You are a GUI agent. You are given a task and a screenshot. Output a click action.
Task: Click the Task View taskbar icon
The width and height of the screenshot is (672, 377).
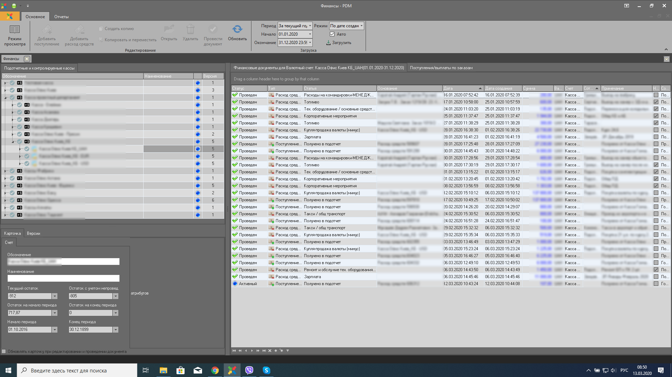pyautogui.click(x=146, y=370)
